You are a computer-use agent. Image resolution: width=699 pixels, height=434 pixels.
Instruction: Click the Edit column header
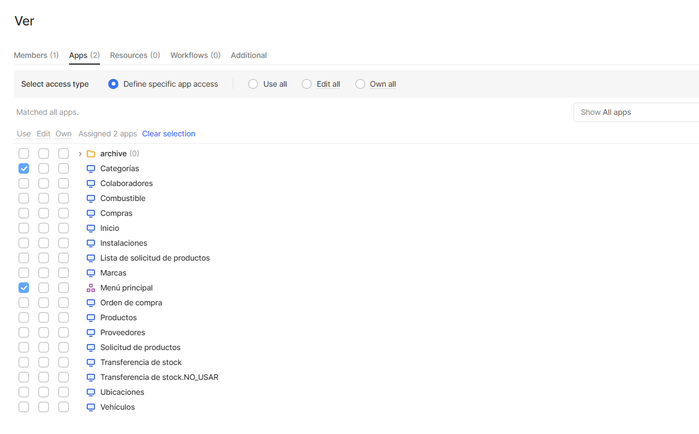click(44, 134)
